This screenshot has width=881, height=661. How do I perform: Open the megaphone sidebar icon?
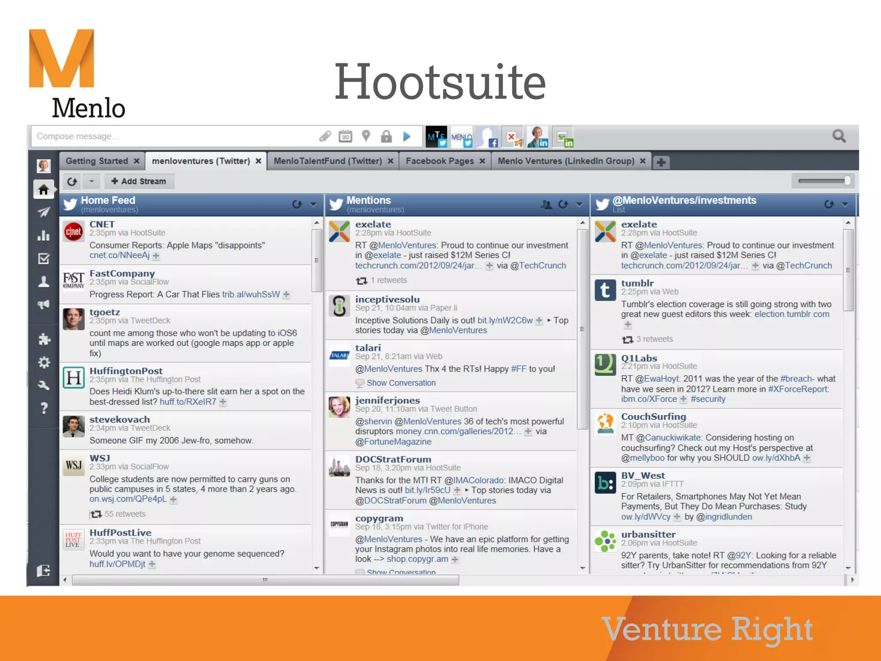point(43,305)
